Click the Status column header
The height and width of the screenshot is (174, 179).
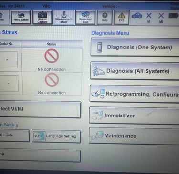[x=52, y=44]
